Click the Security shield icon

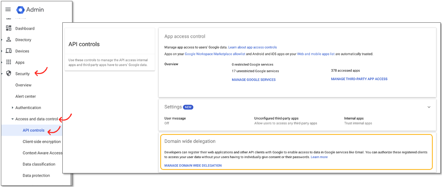pyautogui.click(x=9, y=74)
